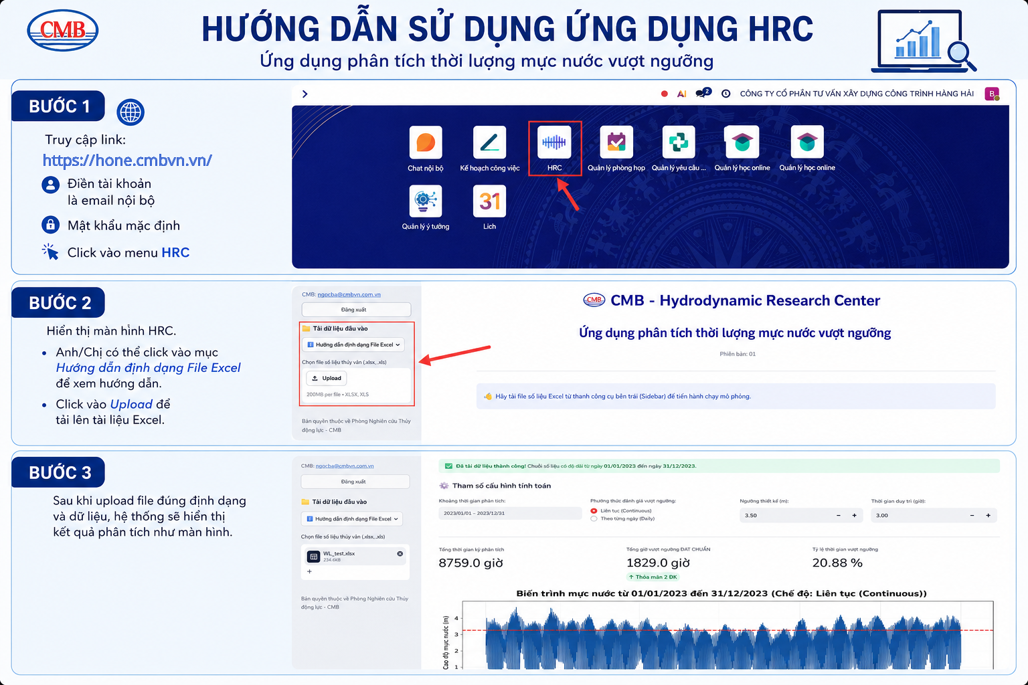Decrease Thời gian duy trì with minus button
The height and width of the screenshot is (685, 1028).
tap(972, 515)
